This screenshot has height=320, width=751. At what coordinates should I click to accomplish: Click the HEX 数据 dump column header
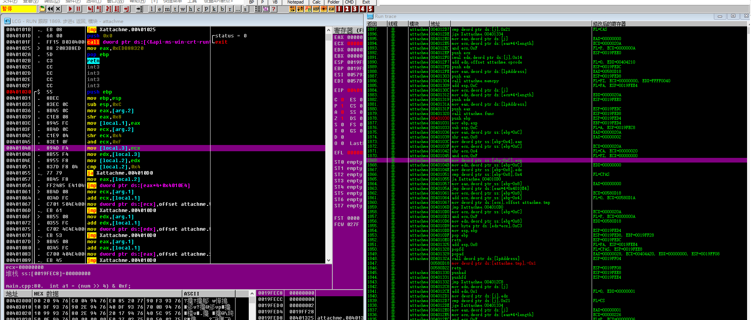107,293
